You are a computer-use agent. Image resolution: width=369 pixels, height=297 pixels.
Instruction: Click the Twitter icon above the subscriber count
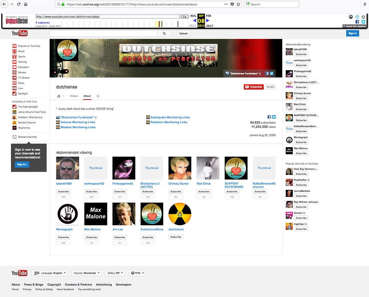tap(274, 117)
